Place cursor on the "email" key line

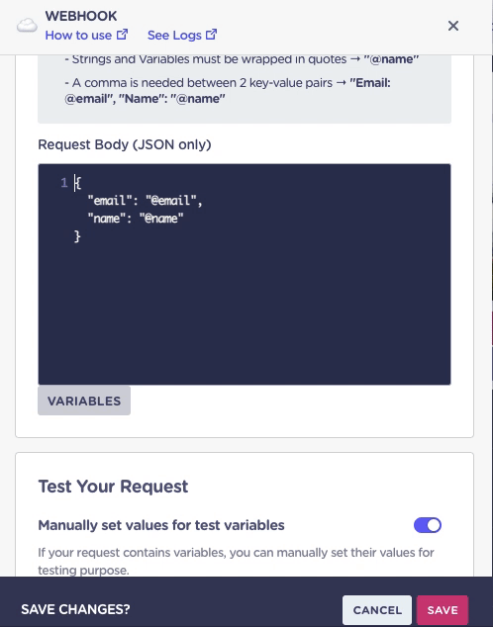coord(146,201)
